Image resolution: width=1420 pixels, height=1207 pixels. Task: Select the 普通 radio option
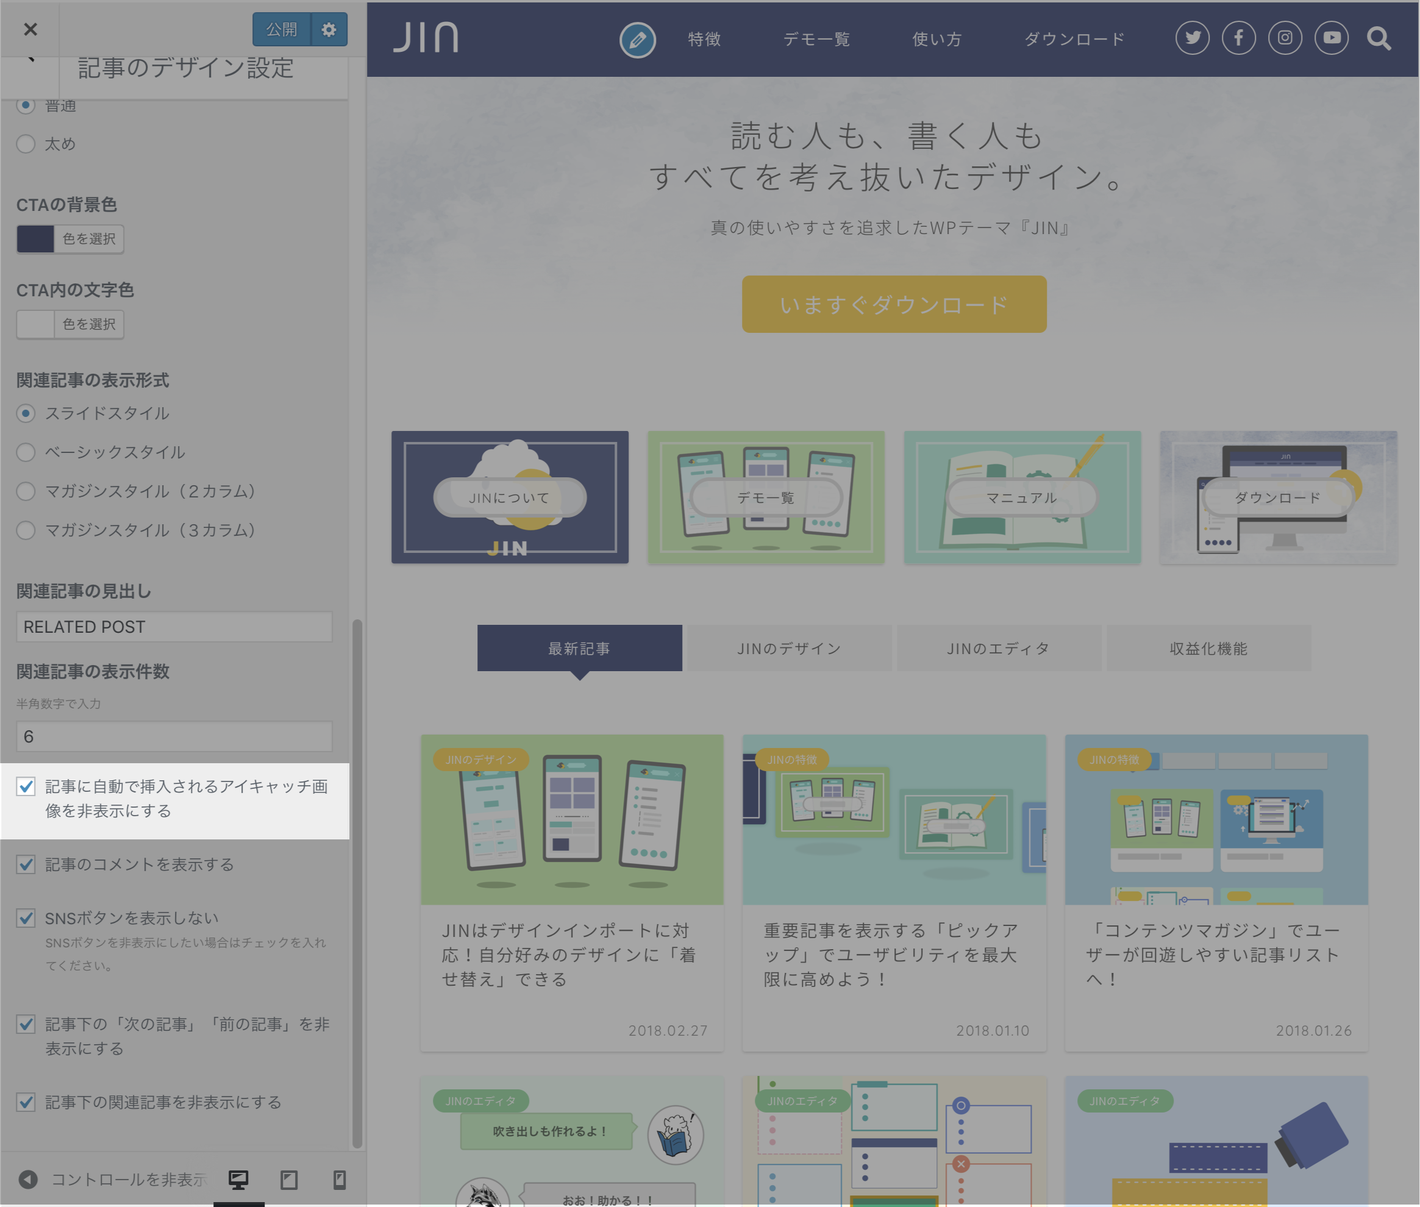pos(26,105)
